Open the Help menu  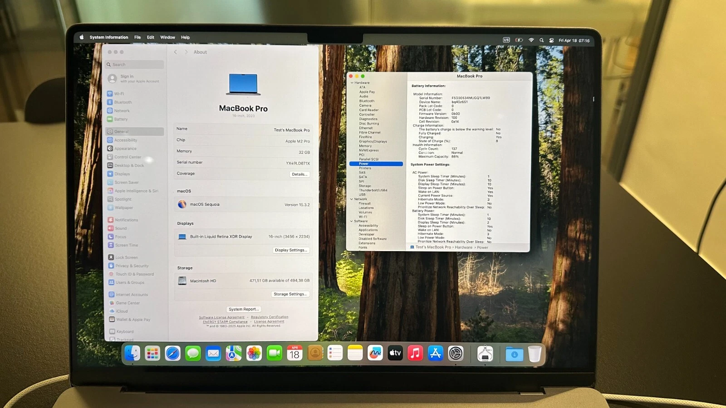point(185,37)
